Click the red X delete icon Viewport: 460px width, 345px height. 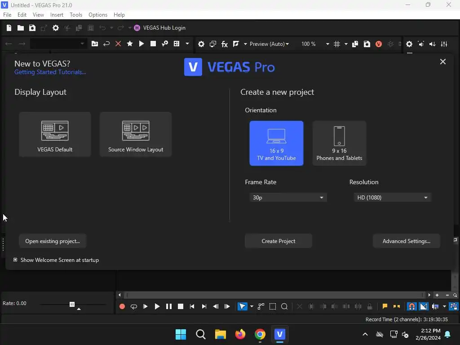118,44
